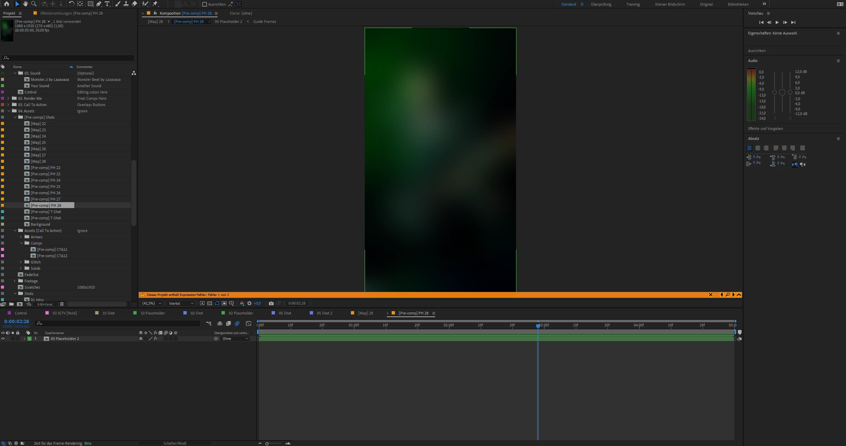The height and width of the screenshot is (446, 846).
Task: Select the Hand tool in the toolbar
Action: (x=25, y=4)
